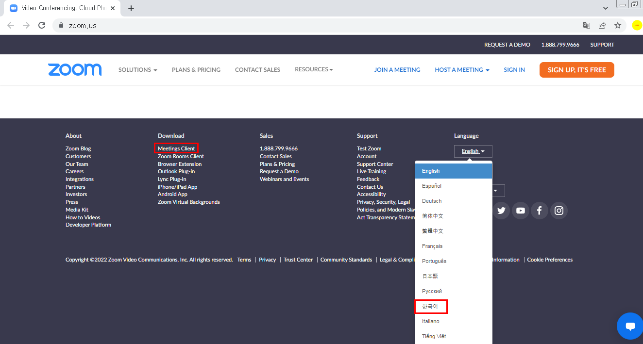Expand the Resources menu
The height and width of the screenshot is (344, 643).
point(314,69)
